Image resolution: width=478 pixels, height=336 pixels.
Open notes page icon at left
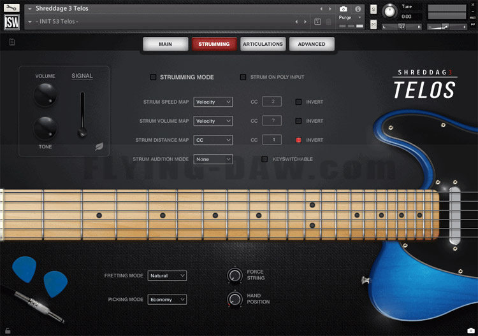tap(12, 42)
